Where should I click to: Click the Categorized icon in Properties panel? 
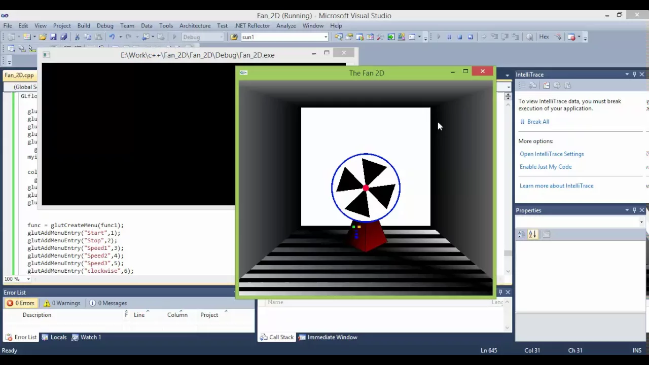click(522, 234)
